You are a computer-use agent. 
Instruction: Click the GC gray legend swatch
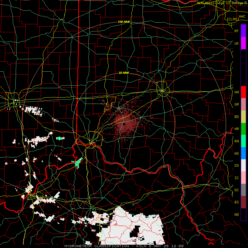(x=243, y=190)
